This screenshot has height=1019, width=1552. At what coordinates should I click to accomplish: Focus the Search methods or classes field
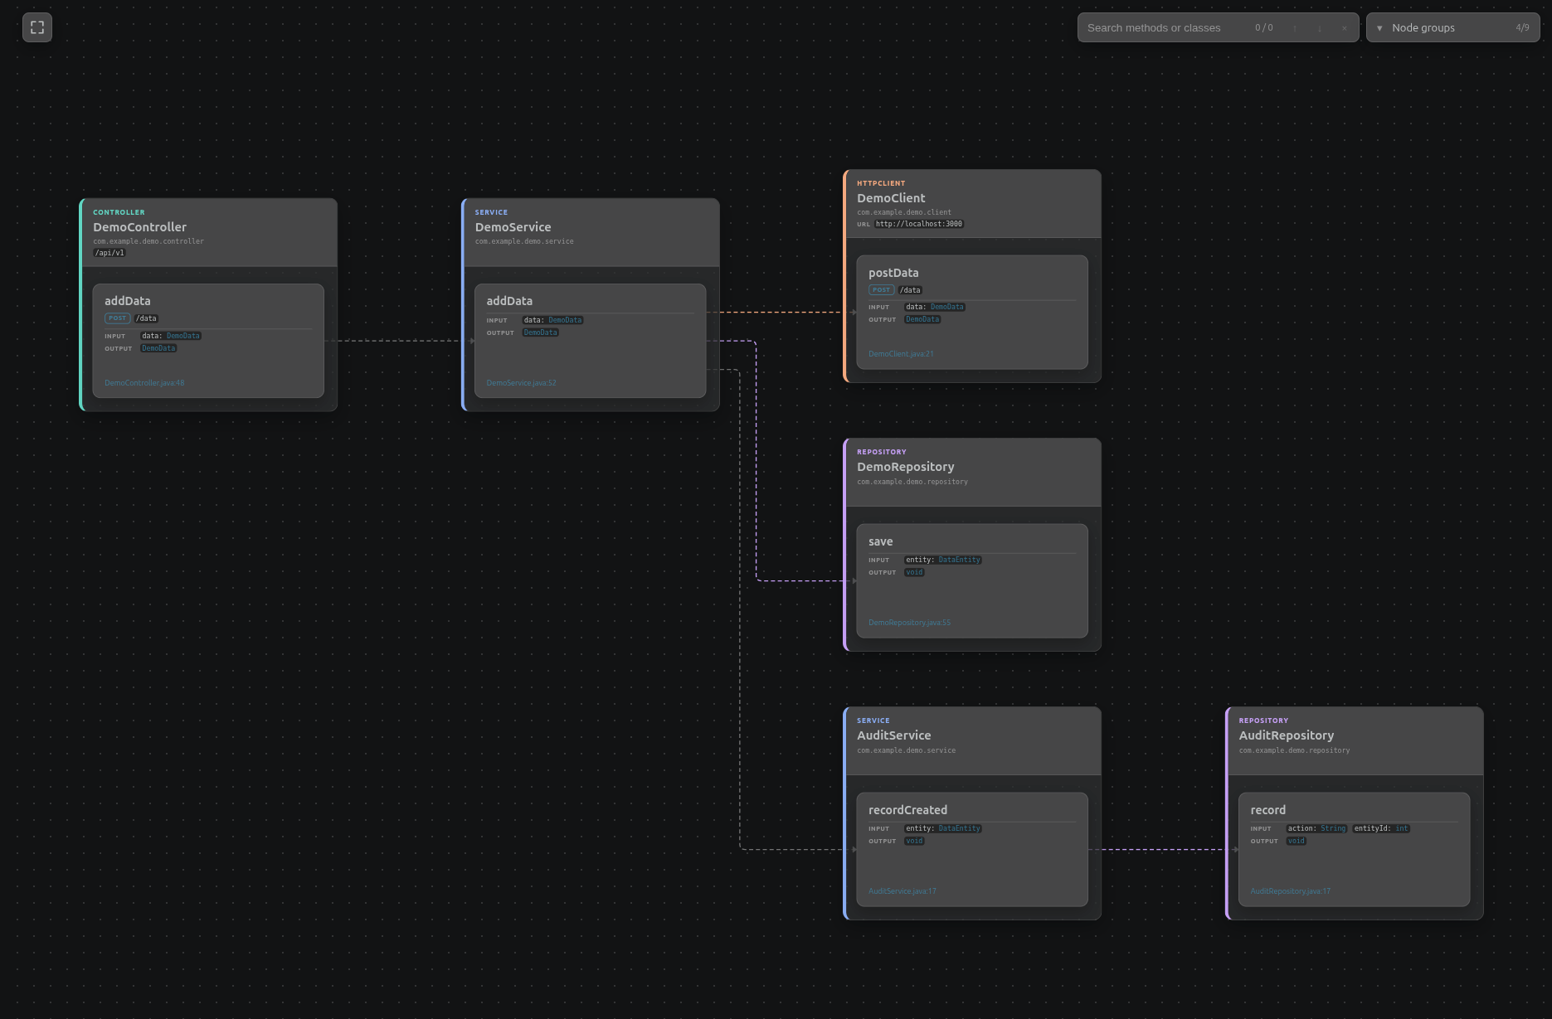[1165, 27]
